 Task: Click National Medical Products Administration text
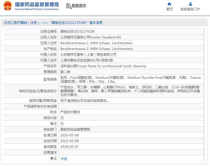37,9
